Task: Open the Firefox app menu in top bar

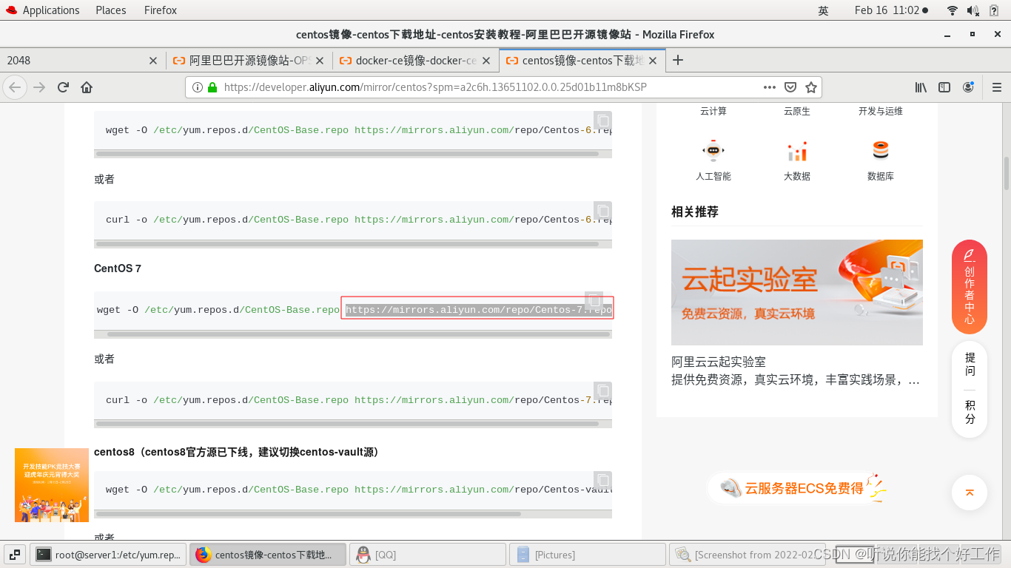Action: point(161,10)
